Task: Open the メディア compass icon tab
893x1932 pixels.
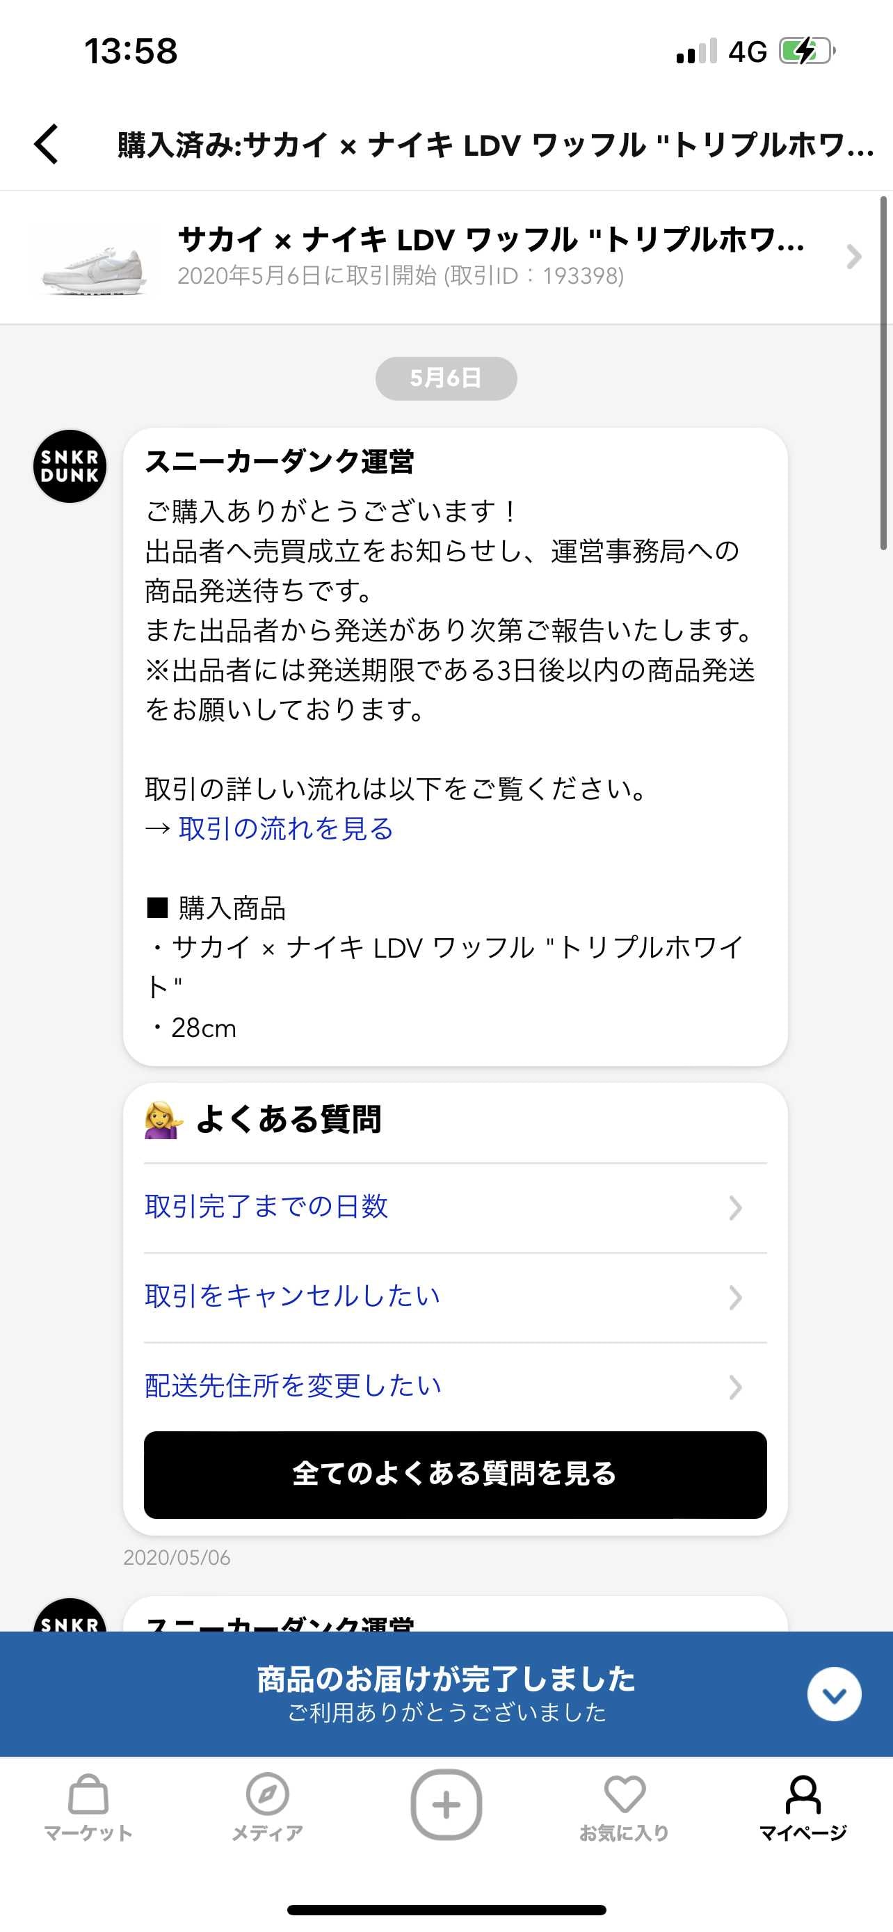Action: pos(267,1808)
